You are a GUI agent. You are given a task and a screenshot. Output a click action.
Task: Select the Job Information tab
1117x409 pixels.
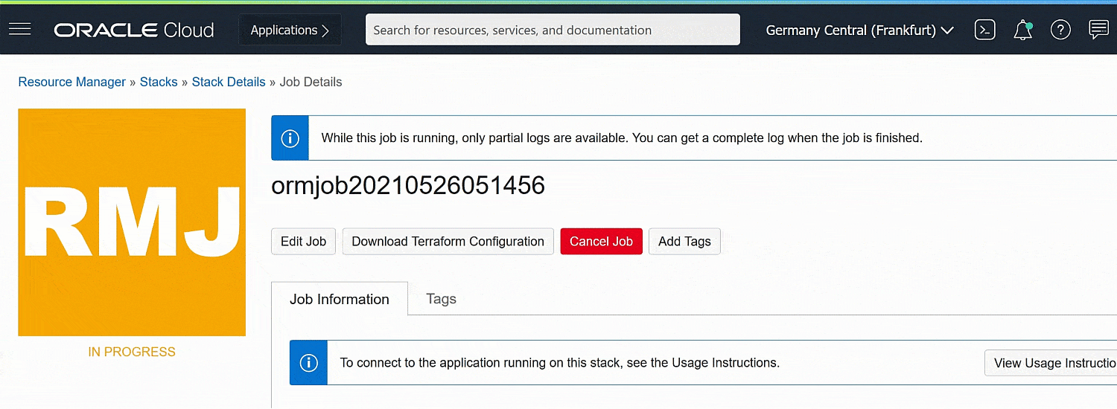point(340,299)
